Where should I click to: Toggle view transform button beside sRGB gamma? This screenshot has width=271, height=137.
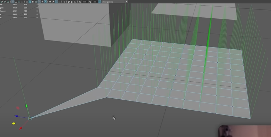[x=100, y=2]
